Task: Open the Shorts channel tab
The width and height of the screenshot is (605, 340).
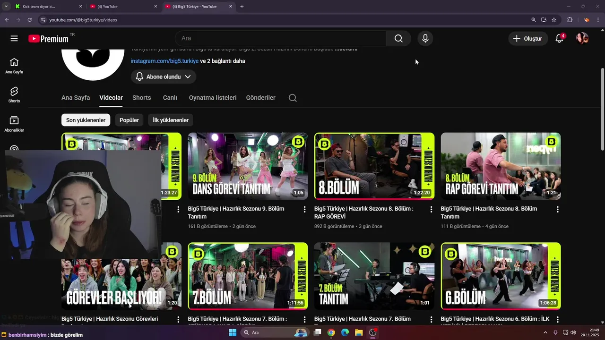Action: 142,98
